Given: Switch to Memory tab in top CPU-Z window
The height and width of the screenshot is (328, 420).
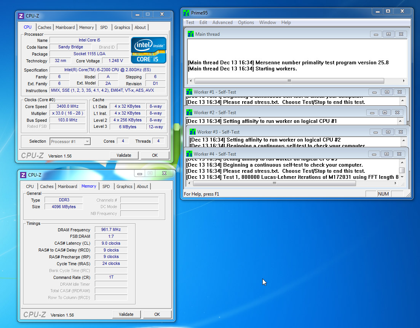Looking at the screenshot, I should pyautogui.click(x=86, y=27).
